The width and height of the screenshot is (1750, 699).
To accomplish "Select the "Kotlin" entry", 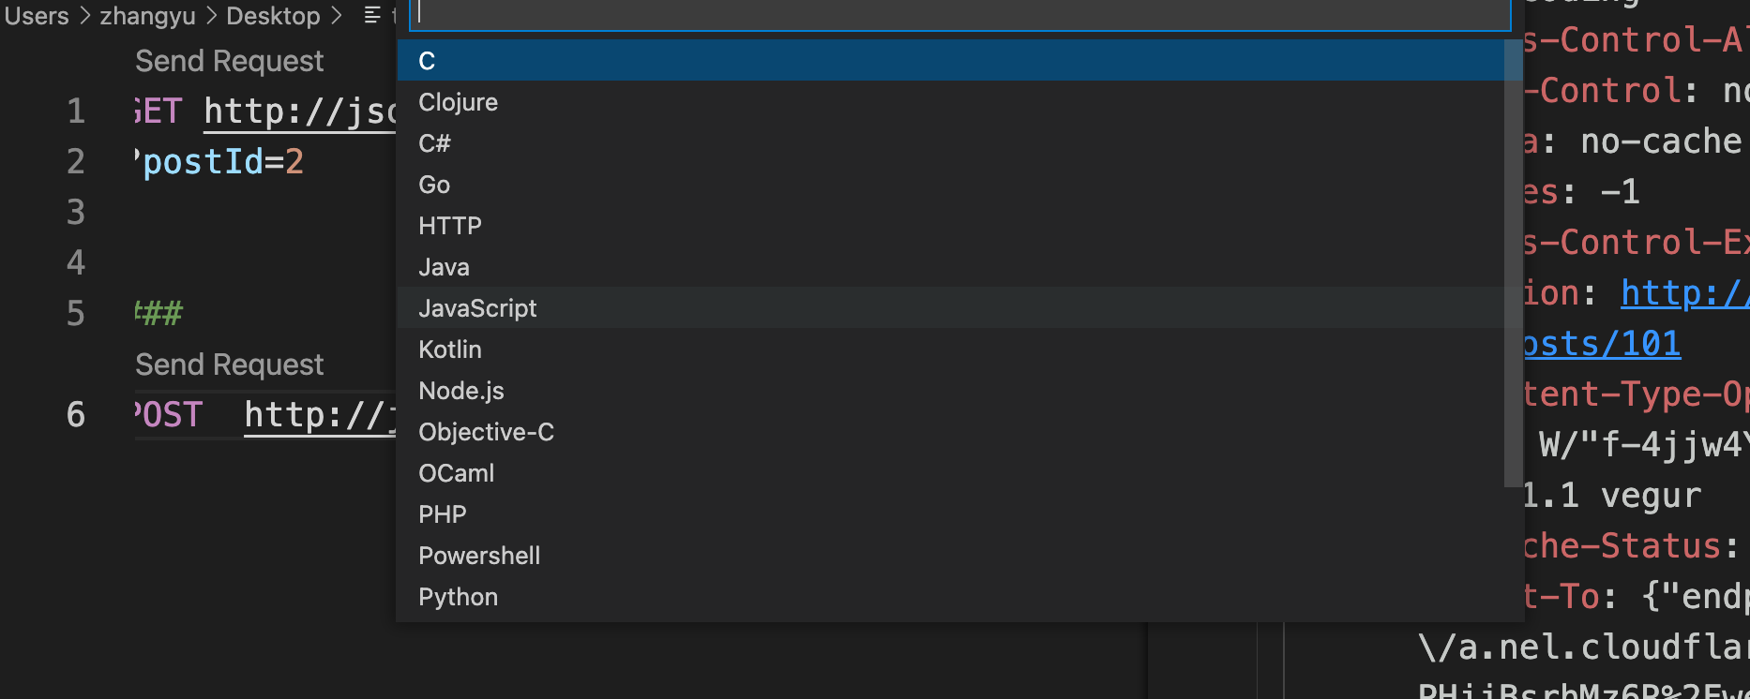I will tap(450, 349).
